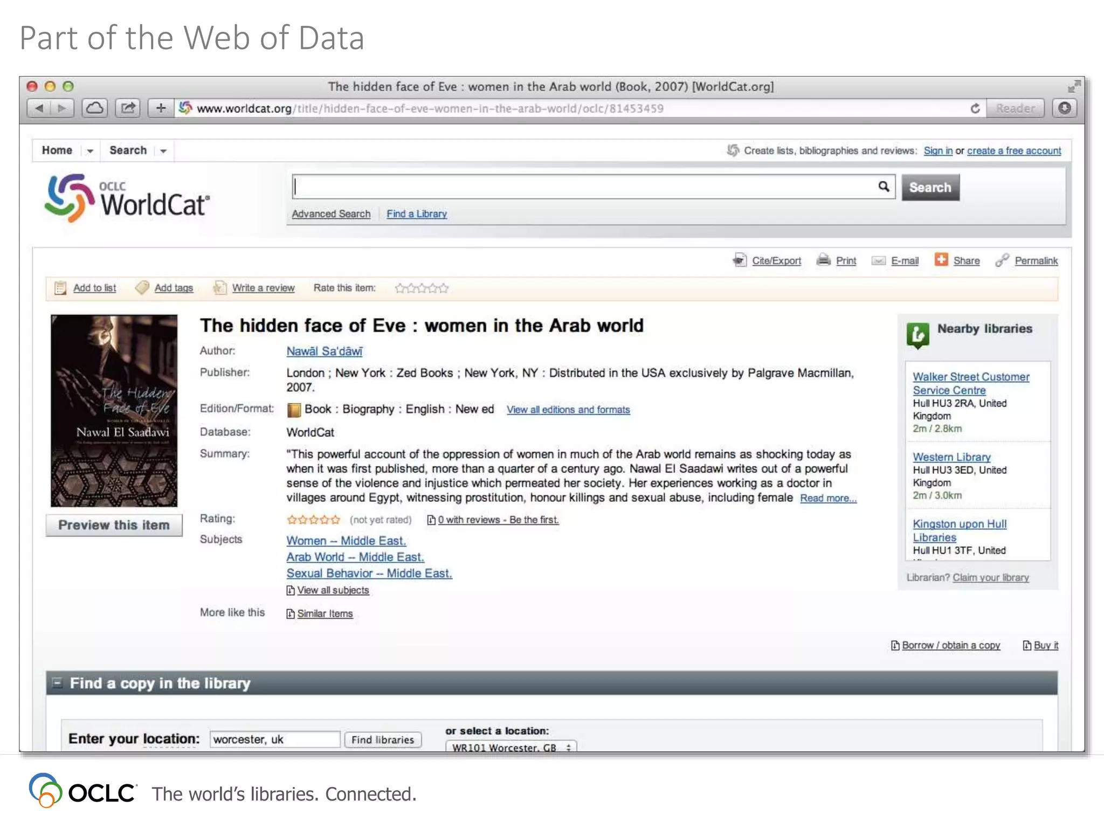The height and width of the screenshot is (828, 1104).
Task: Click create a free account link
Action: (x=1014, y=151)
